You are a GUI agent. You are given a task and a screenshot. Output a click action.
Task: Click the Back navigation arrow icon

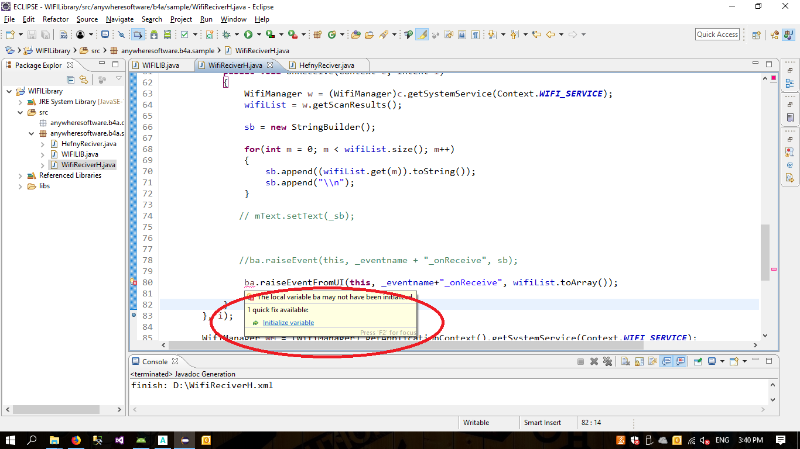point(551,34)
